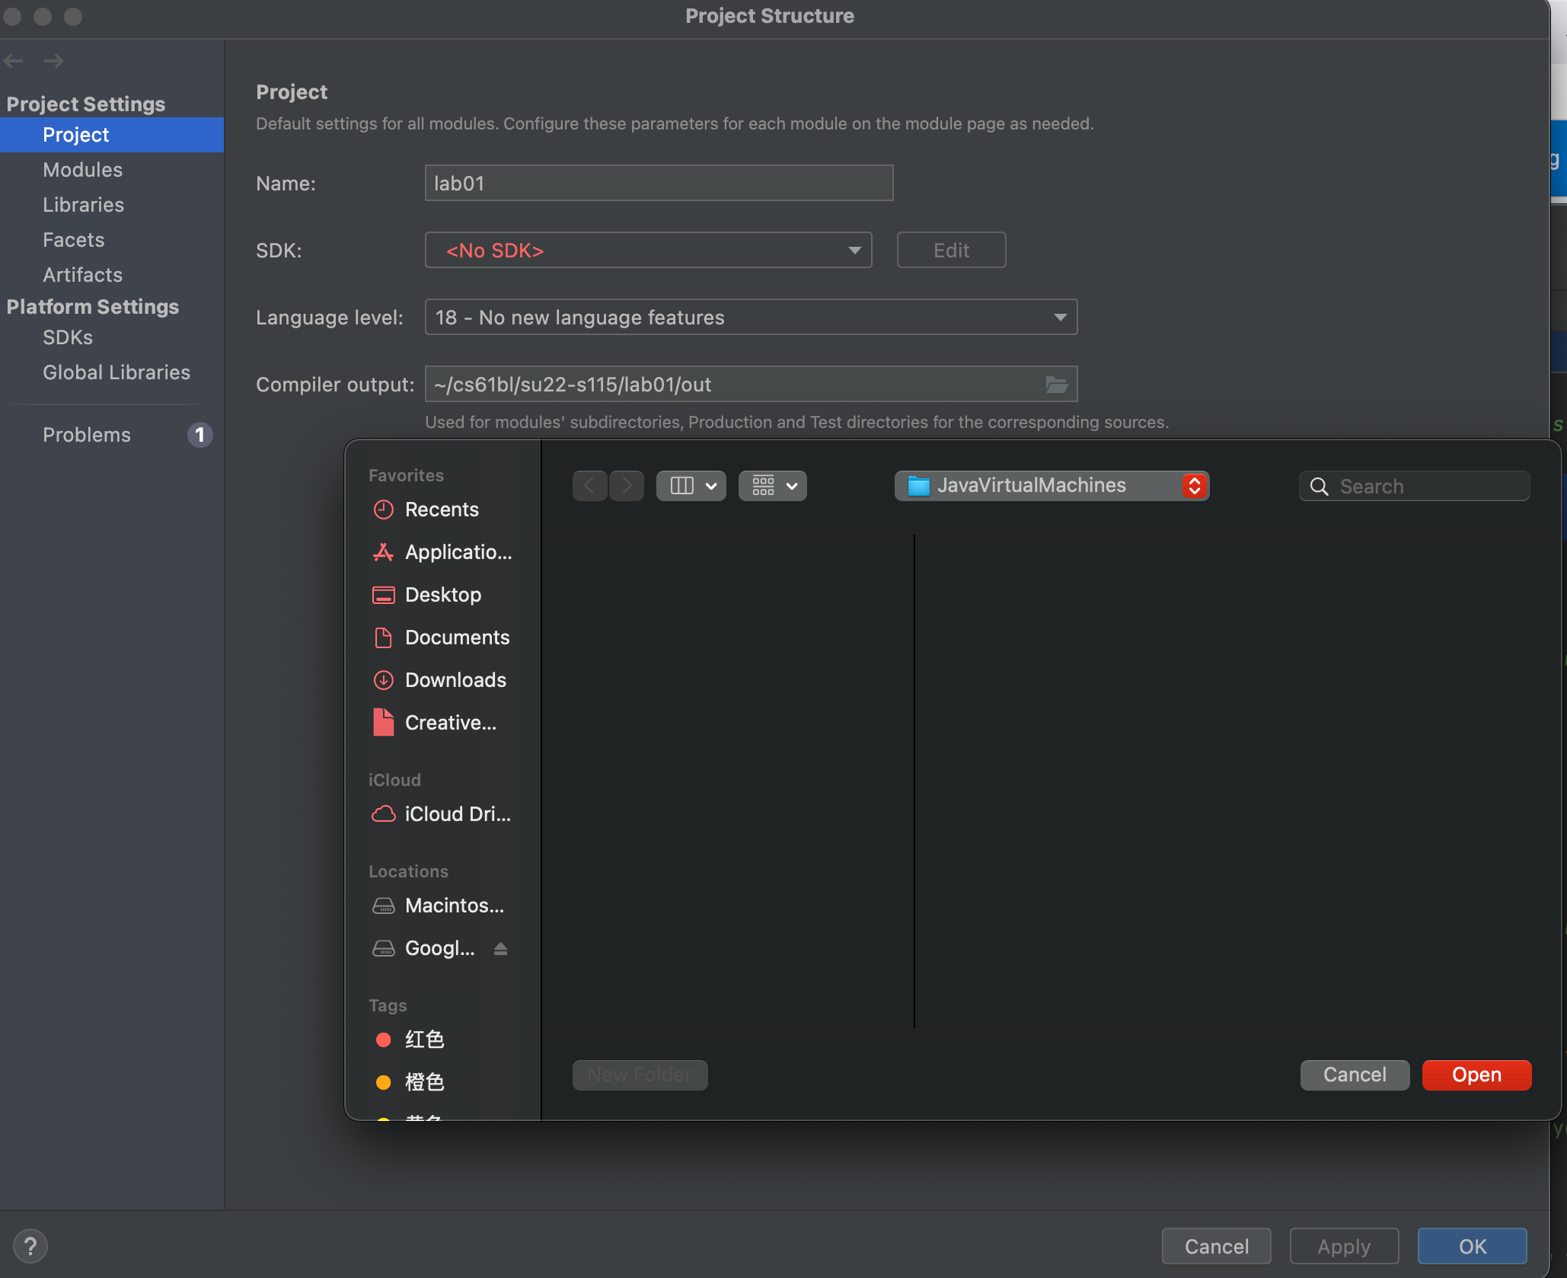This screenshot has height=1278, width=1567.
Task: Click the file dialog forward chevron
Action: [x=627, y=486]
